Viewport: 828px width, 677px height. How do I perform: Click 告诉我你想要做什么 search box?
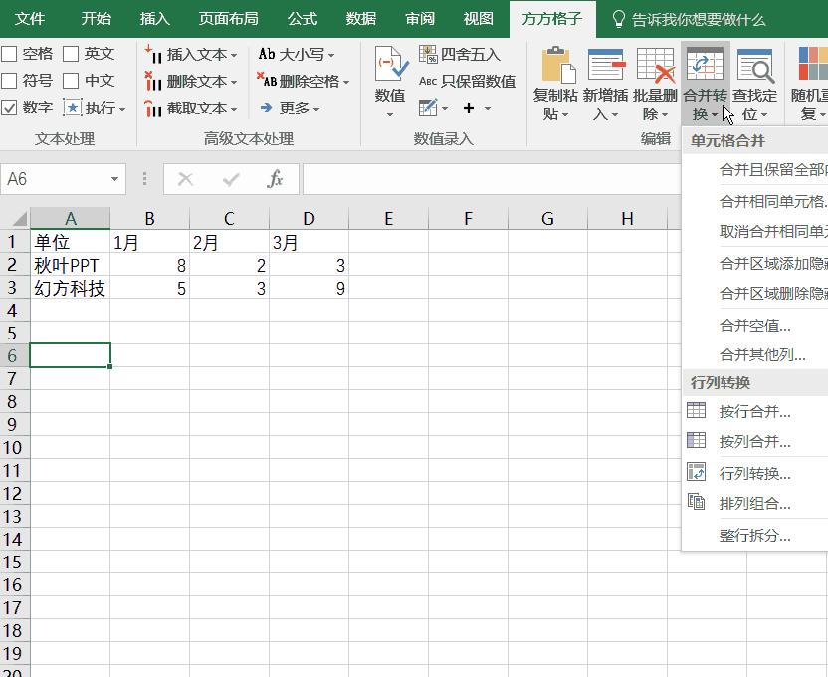tap(698, 19)
